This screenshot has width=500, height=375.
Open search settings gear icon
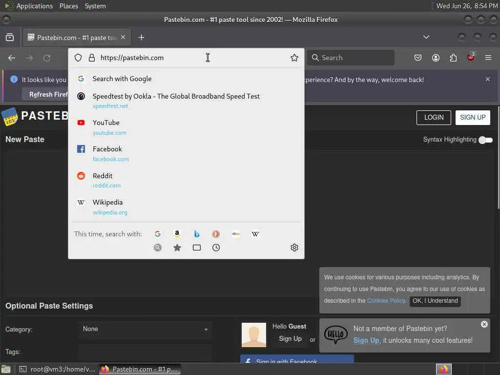click(x=294, y=248)
